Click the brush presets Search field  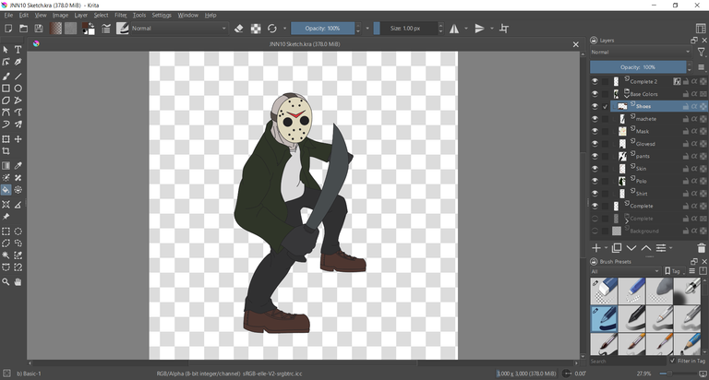(628, 361)
